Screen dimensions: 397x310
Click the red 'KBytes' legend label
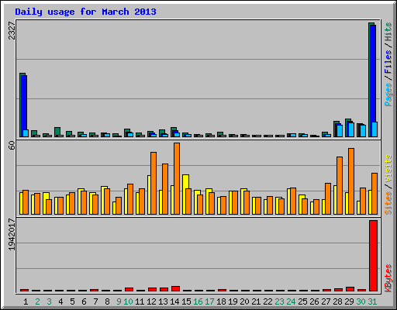[388, 278]
